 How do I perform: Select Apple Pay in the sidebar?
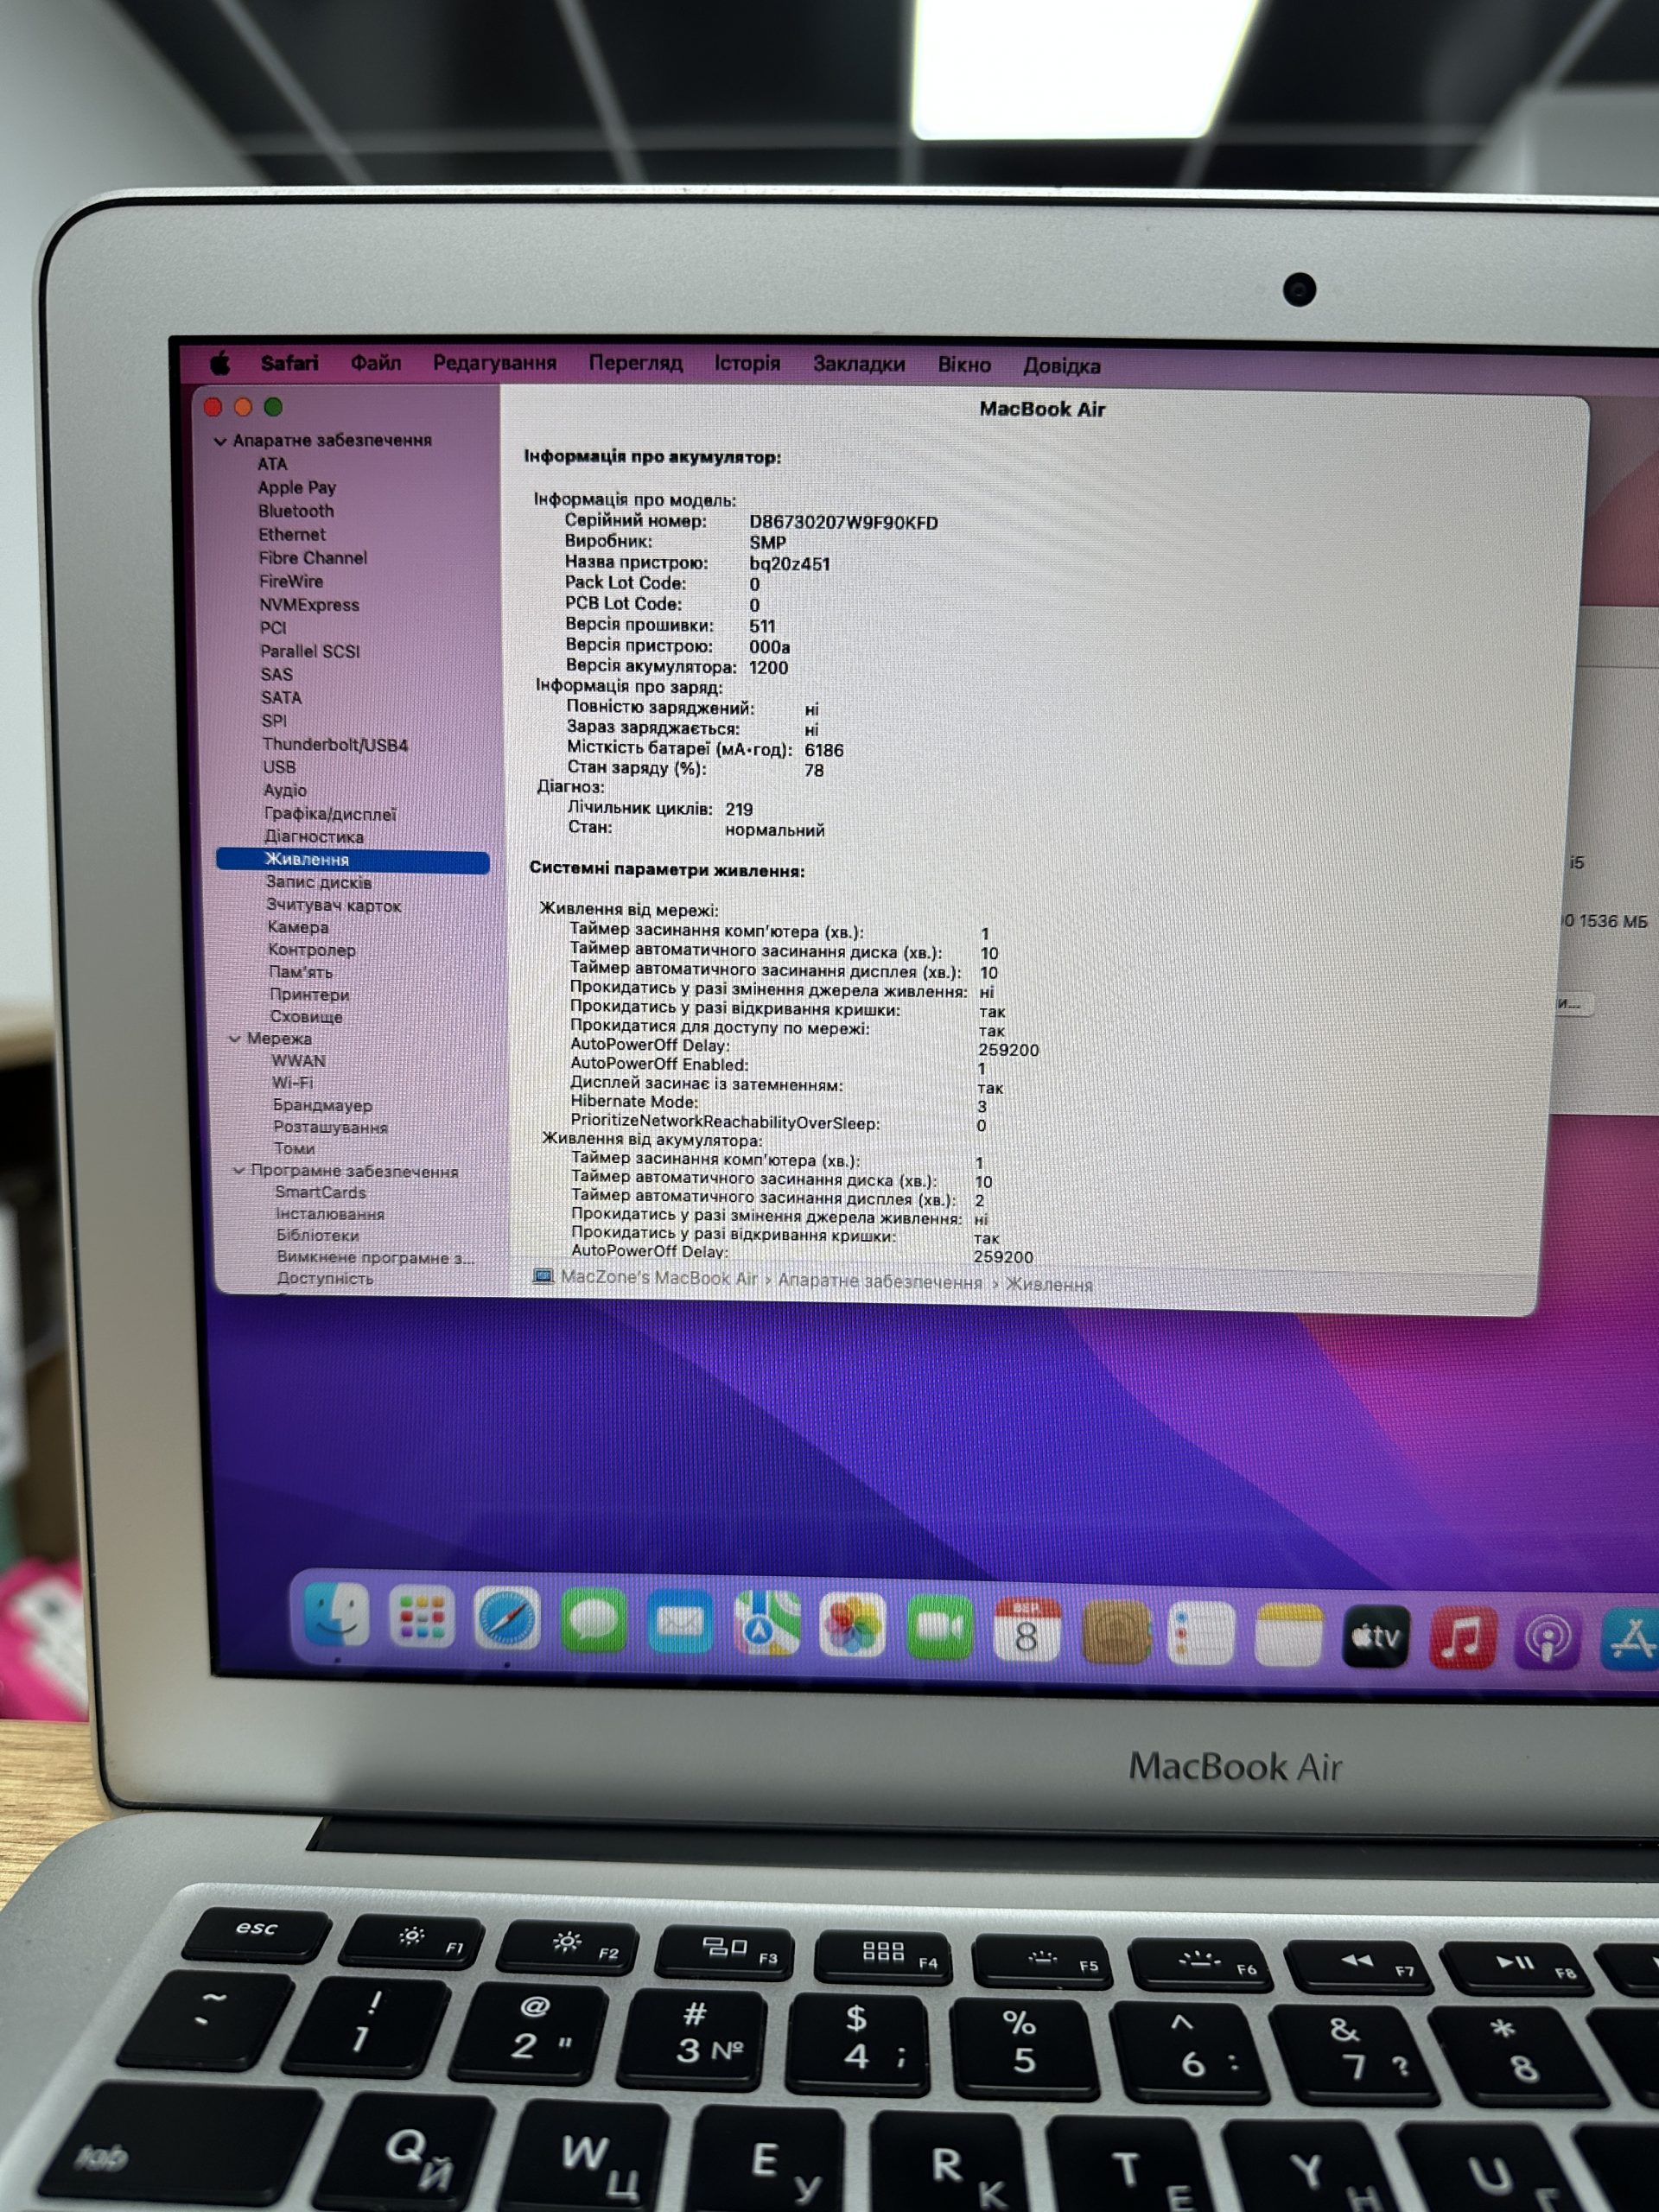point(297,487)
